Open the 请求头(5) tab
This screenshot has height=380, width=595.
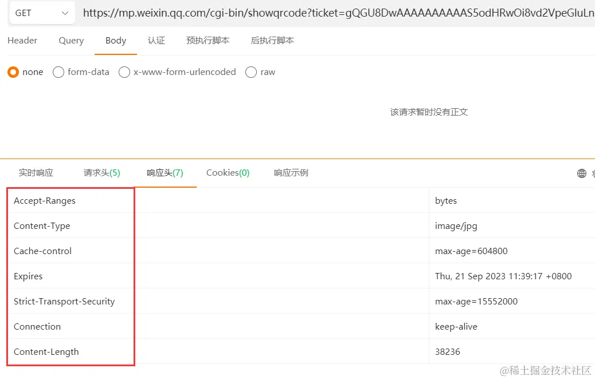[101, 173]
